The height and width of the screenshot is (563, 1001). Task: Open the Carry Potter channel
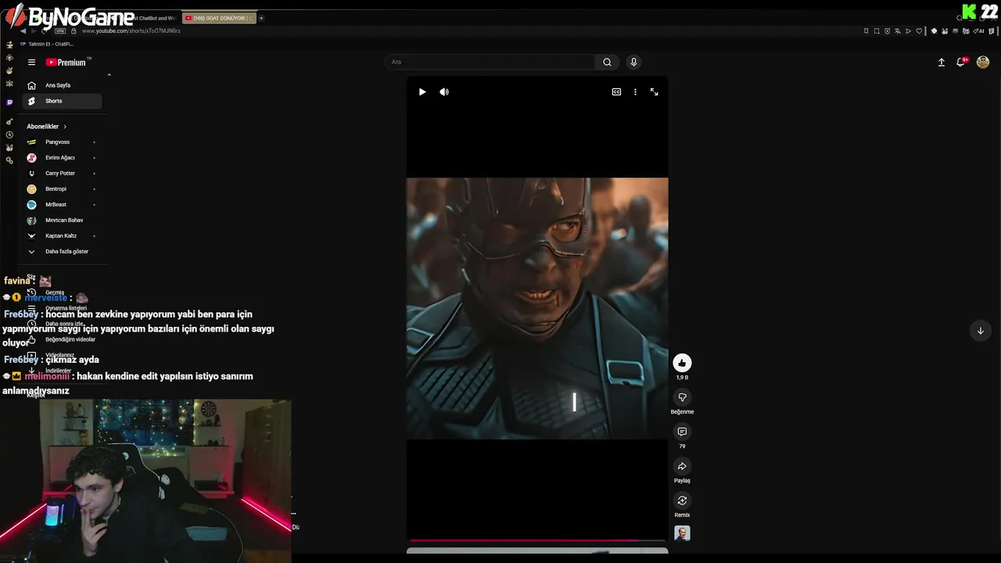point(63,174)
